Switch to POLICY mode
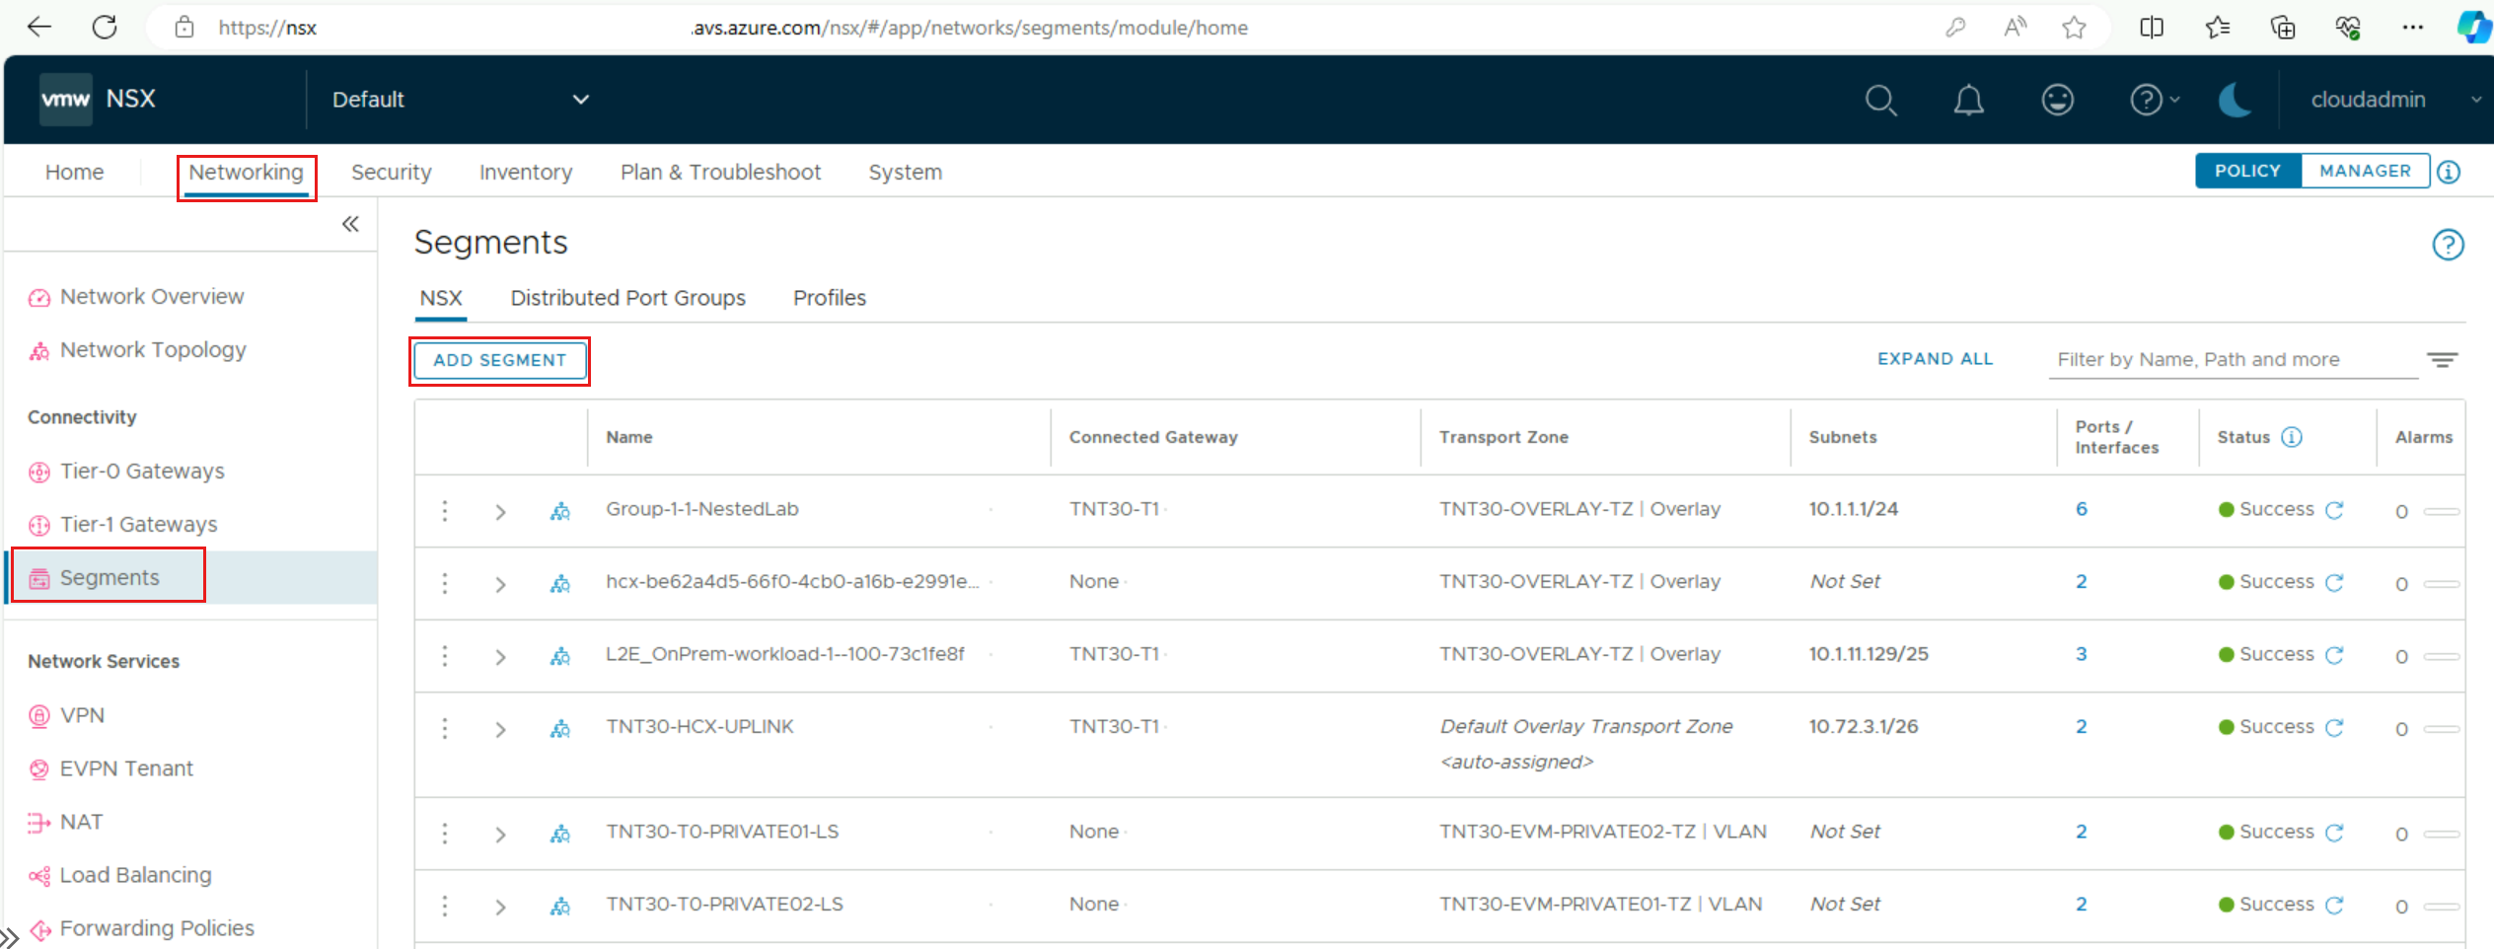The height and width of the screenshot is (949, 2494). click(x=2247, y=171)
